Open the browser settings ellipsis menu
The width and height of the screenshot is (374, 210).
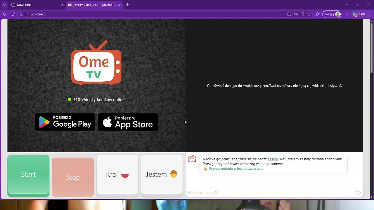(x=346, y=14)
